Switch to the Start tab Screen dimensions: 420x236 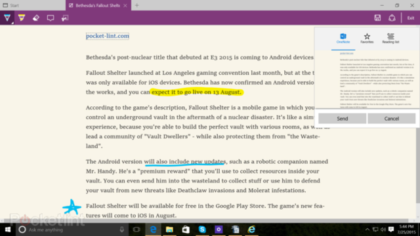tap(33, 5)
